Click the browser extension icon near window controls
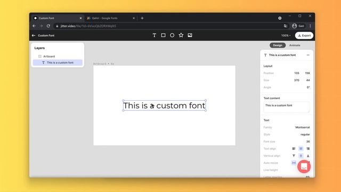 tap(280, 18)
